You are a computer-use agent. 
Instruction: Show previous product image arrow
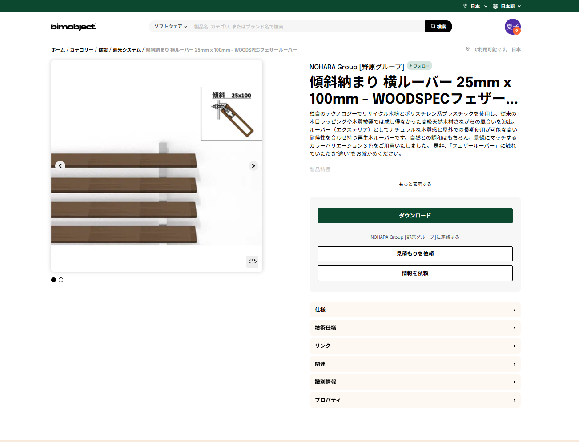coord(60,166)
